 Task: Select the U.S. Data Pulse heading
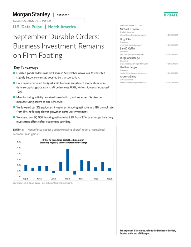tap(27, 27)
